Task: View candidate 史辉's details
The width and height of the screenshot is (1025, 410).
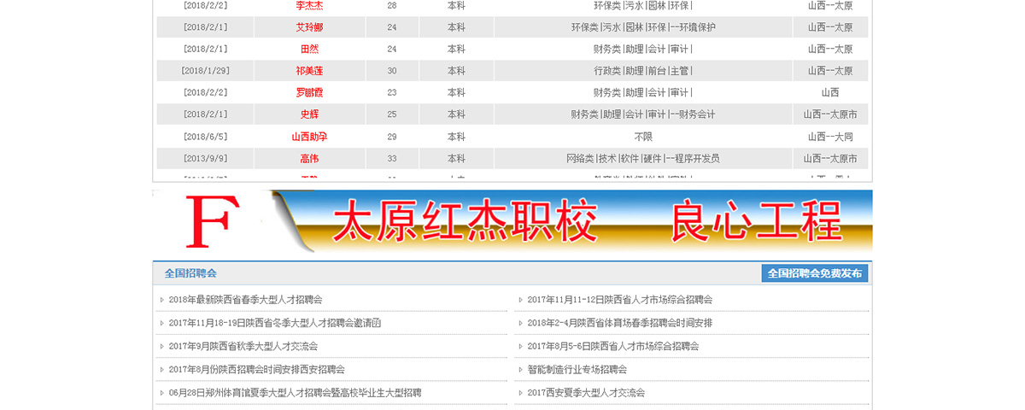Action: [x=308, y=114]
